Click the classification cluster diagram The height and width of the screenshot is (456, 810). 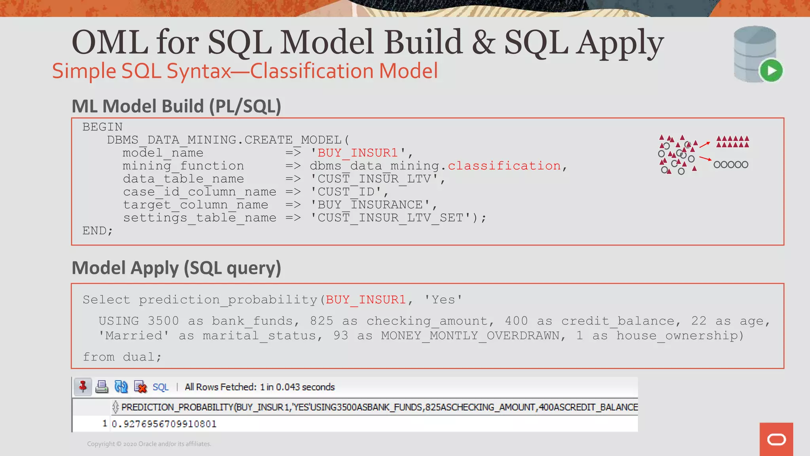coord(703,154)
